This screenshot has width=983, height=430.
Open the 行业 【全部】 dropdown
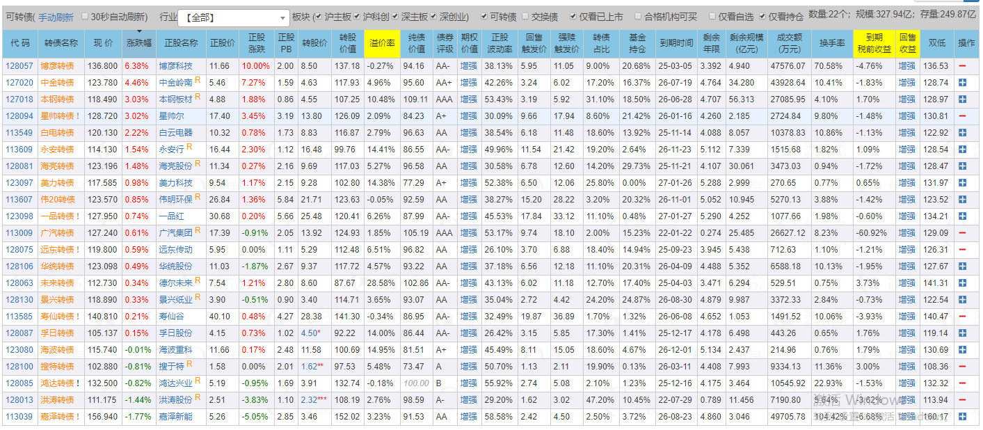tap(234, 18)
